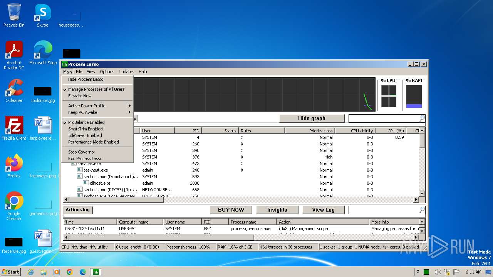Sort processes by the PID column header
Viewport: 493px width, 277px height.
pos(188,131)
